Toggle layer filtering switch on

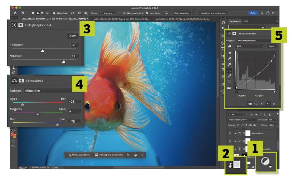(277, 114)
